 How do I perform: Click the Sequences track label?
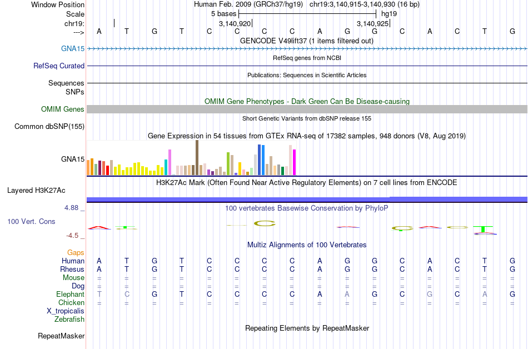pos(66,83)
